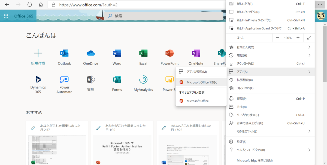Click the page vertical scrollbar
This screenshot has width=327, height=165.
325,54
